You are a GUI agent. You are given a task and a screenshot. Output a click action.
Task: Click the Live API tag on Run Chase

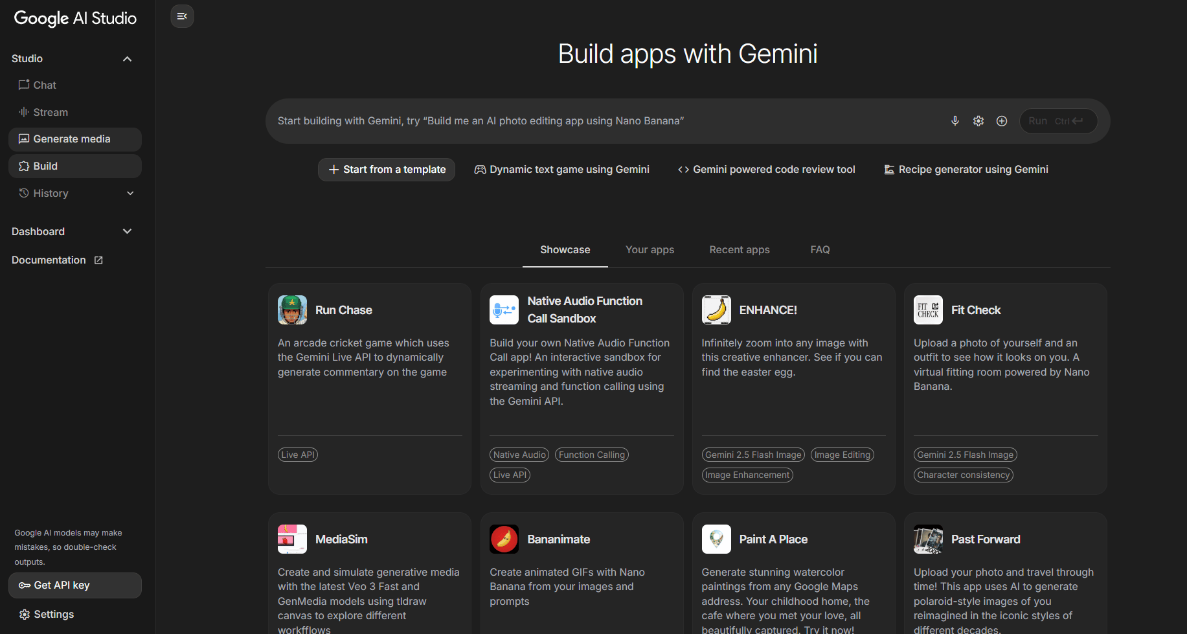[298, 455]
